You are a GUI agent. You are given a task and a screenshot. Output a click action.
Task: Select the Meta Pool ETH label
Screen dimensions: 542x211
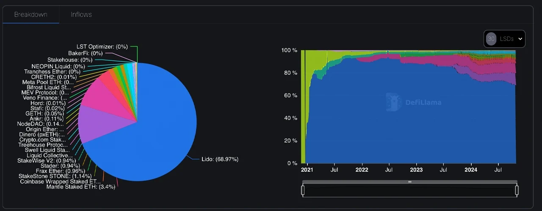point(48,82)
